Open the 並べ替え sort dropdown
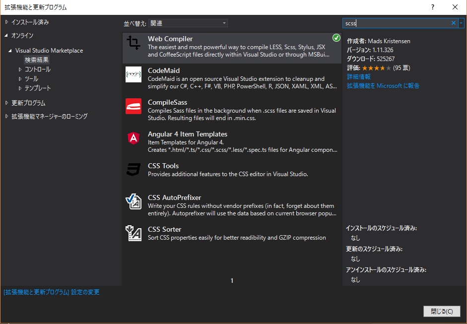 188,23
